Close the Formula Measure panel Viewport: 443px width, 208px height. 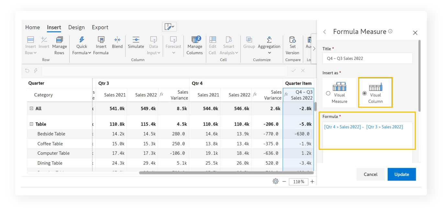415,33
